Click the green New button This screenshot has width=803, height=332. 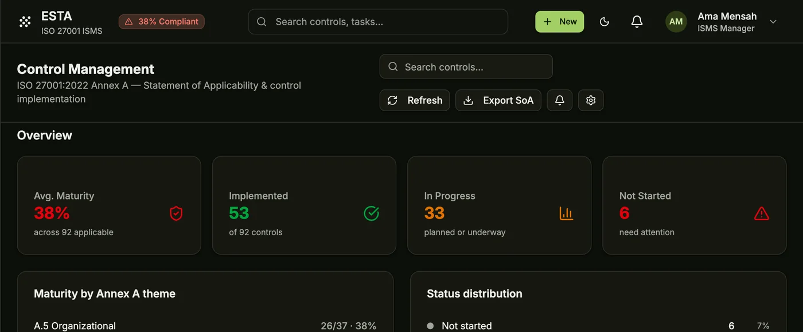[560, 22]
